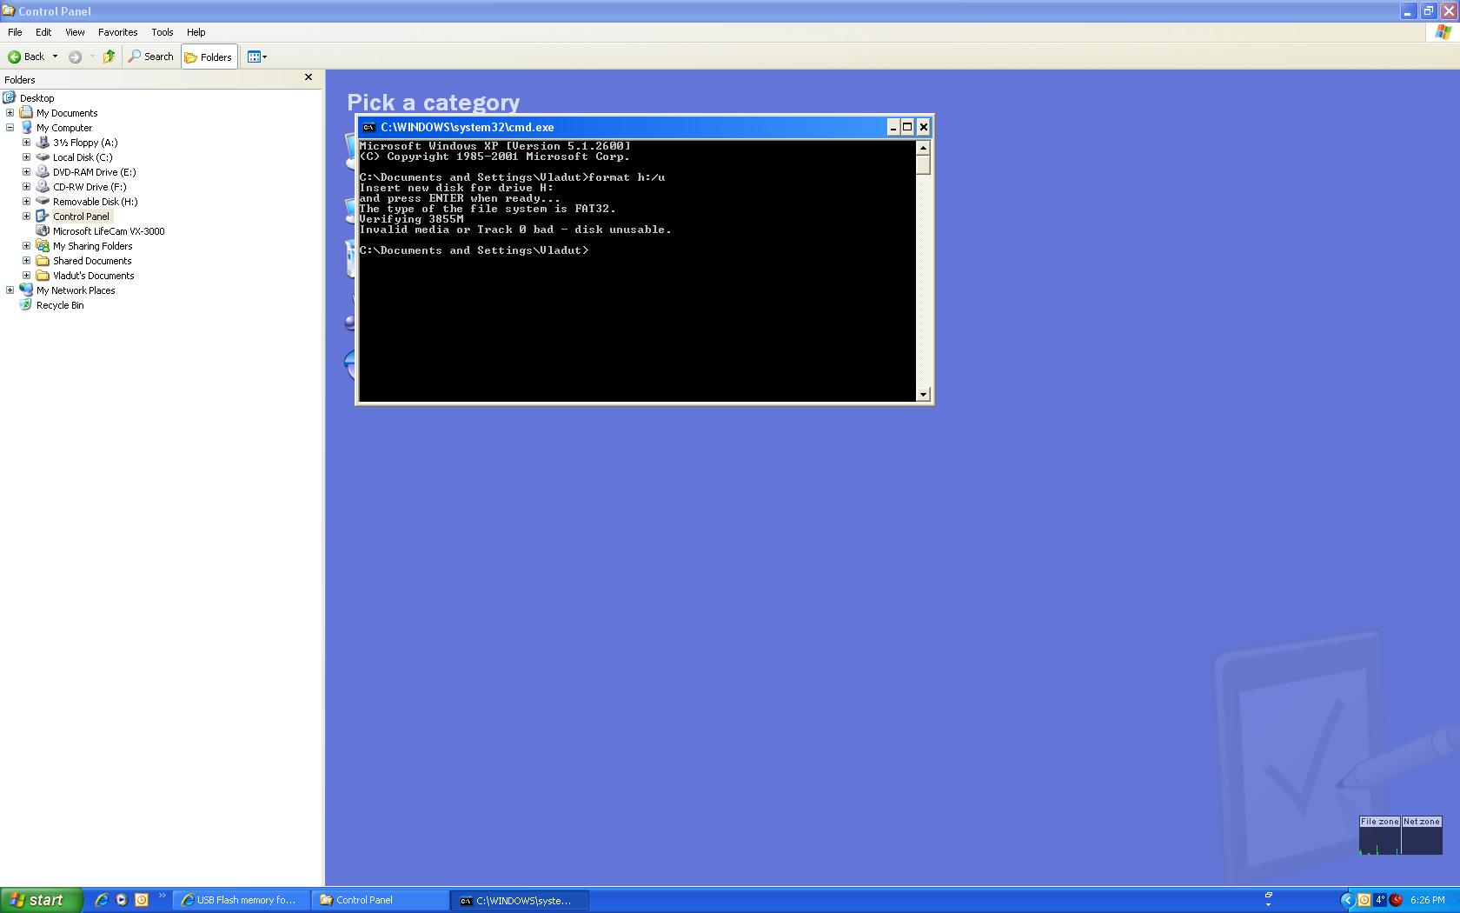The width and height of the screenshot is (1460, 913).
Task: Select the Local Disk (C:) drive icon
Action: 43,157
